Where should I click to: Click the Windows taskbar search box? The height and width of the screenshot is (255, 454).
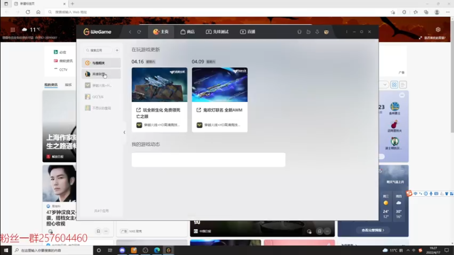point(52,250)
